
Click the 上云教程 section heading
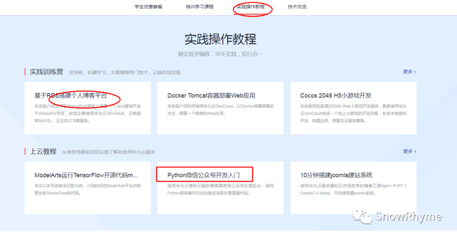tap(43, 151)
